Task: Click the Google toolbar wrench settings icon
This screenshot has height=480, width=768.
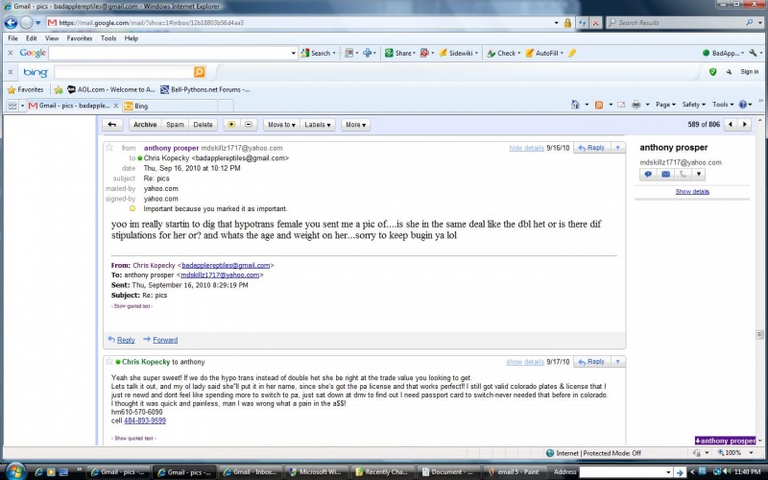Action: tap(753, 53)
